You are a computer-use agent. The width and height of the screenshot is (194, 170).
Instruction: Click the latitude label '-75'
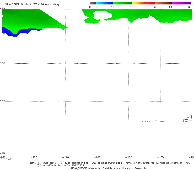pos(2,101)
